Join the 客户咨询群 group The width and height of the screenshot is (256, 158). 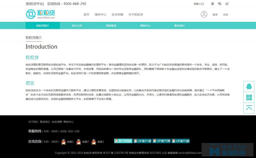123,141
